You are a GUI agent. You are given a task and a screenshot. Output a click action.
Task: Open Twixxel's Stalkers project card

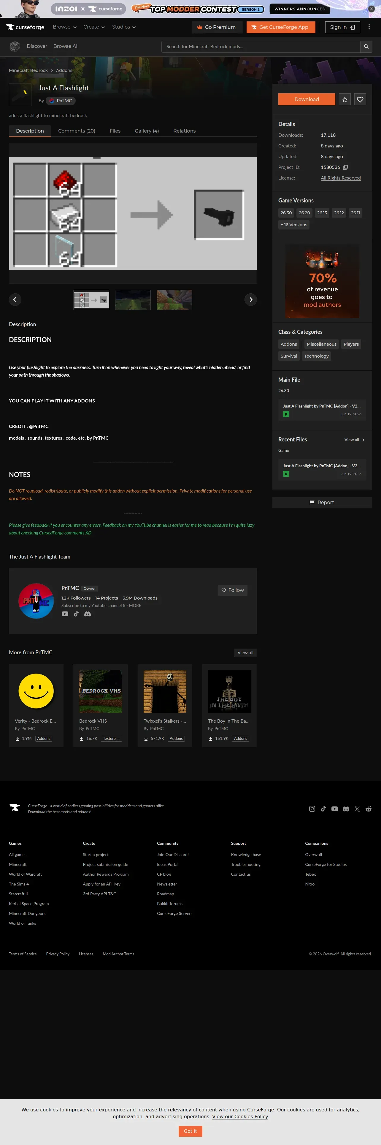(x=165, y=705)
